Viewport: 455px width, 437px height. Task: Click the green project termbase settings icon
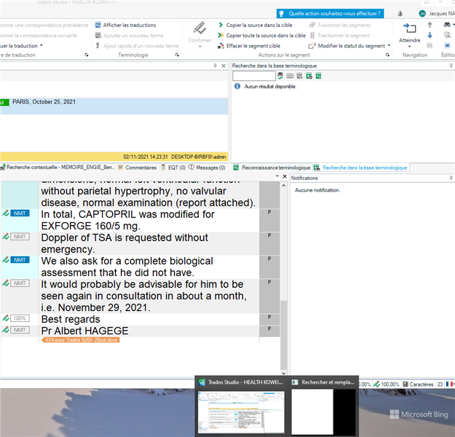(x=309, y=76)
